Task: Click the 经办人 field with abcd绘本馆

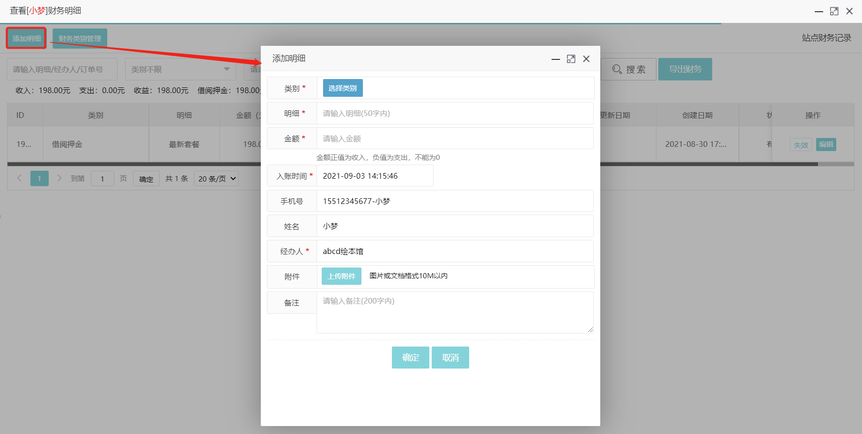Action: 455,251
